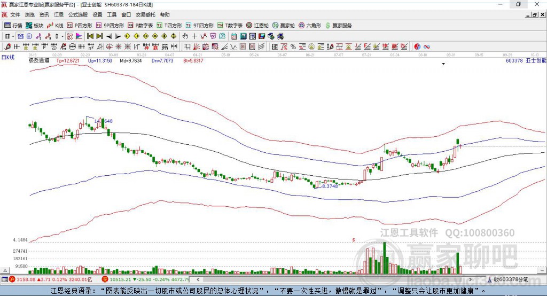Open the 9T四方形 tool
The width and height of the screenshot is (547, 296).
pos(200,26)
